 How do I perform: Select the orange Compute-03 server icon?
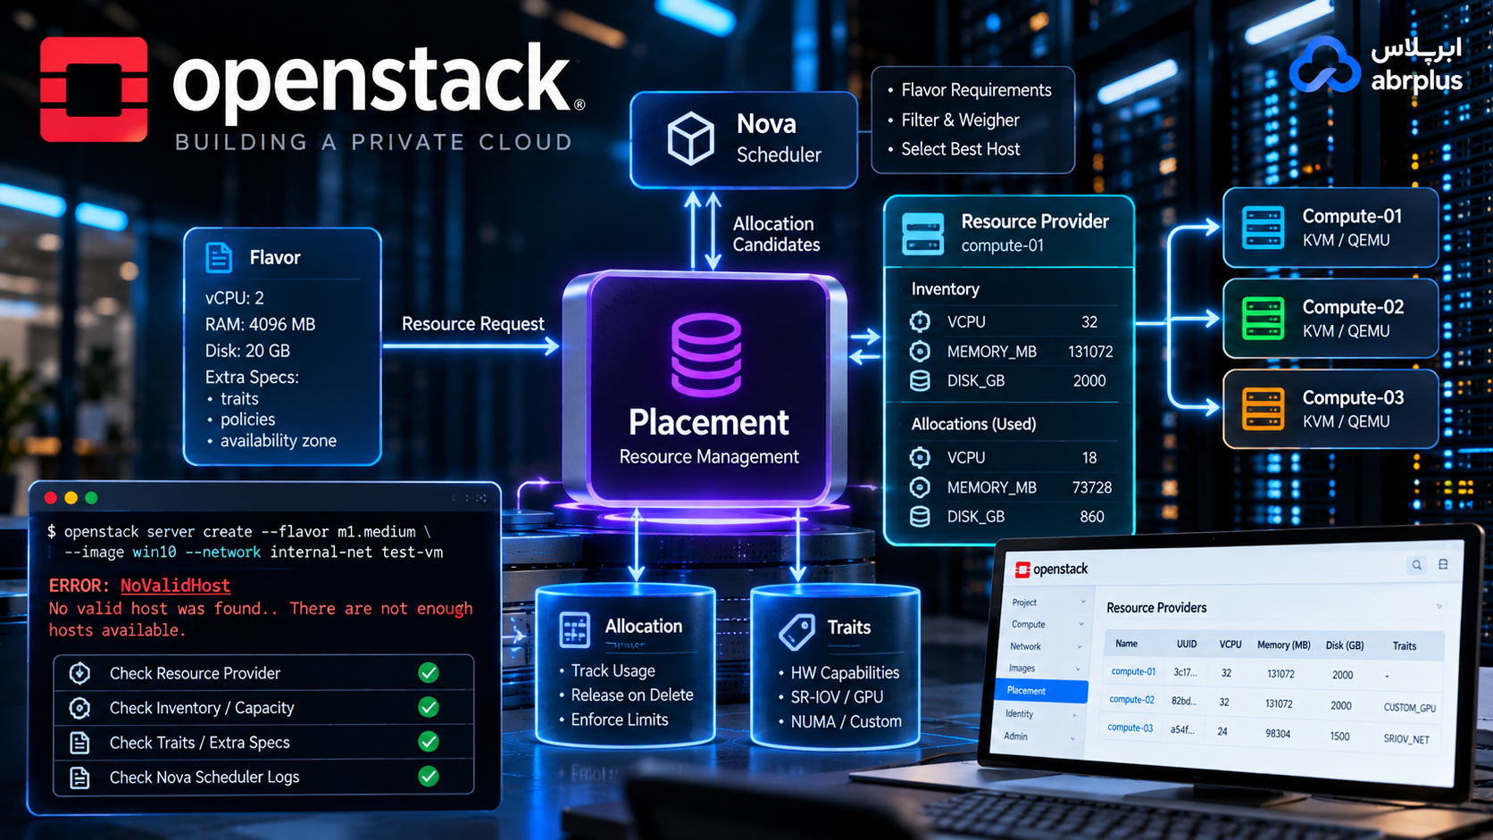click(x=1264, y=409)
